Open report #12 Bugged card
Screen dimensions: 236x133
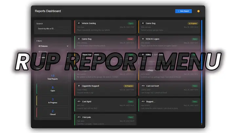click(169, 105)
